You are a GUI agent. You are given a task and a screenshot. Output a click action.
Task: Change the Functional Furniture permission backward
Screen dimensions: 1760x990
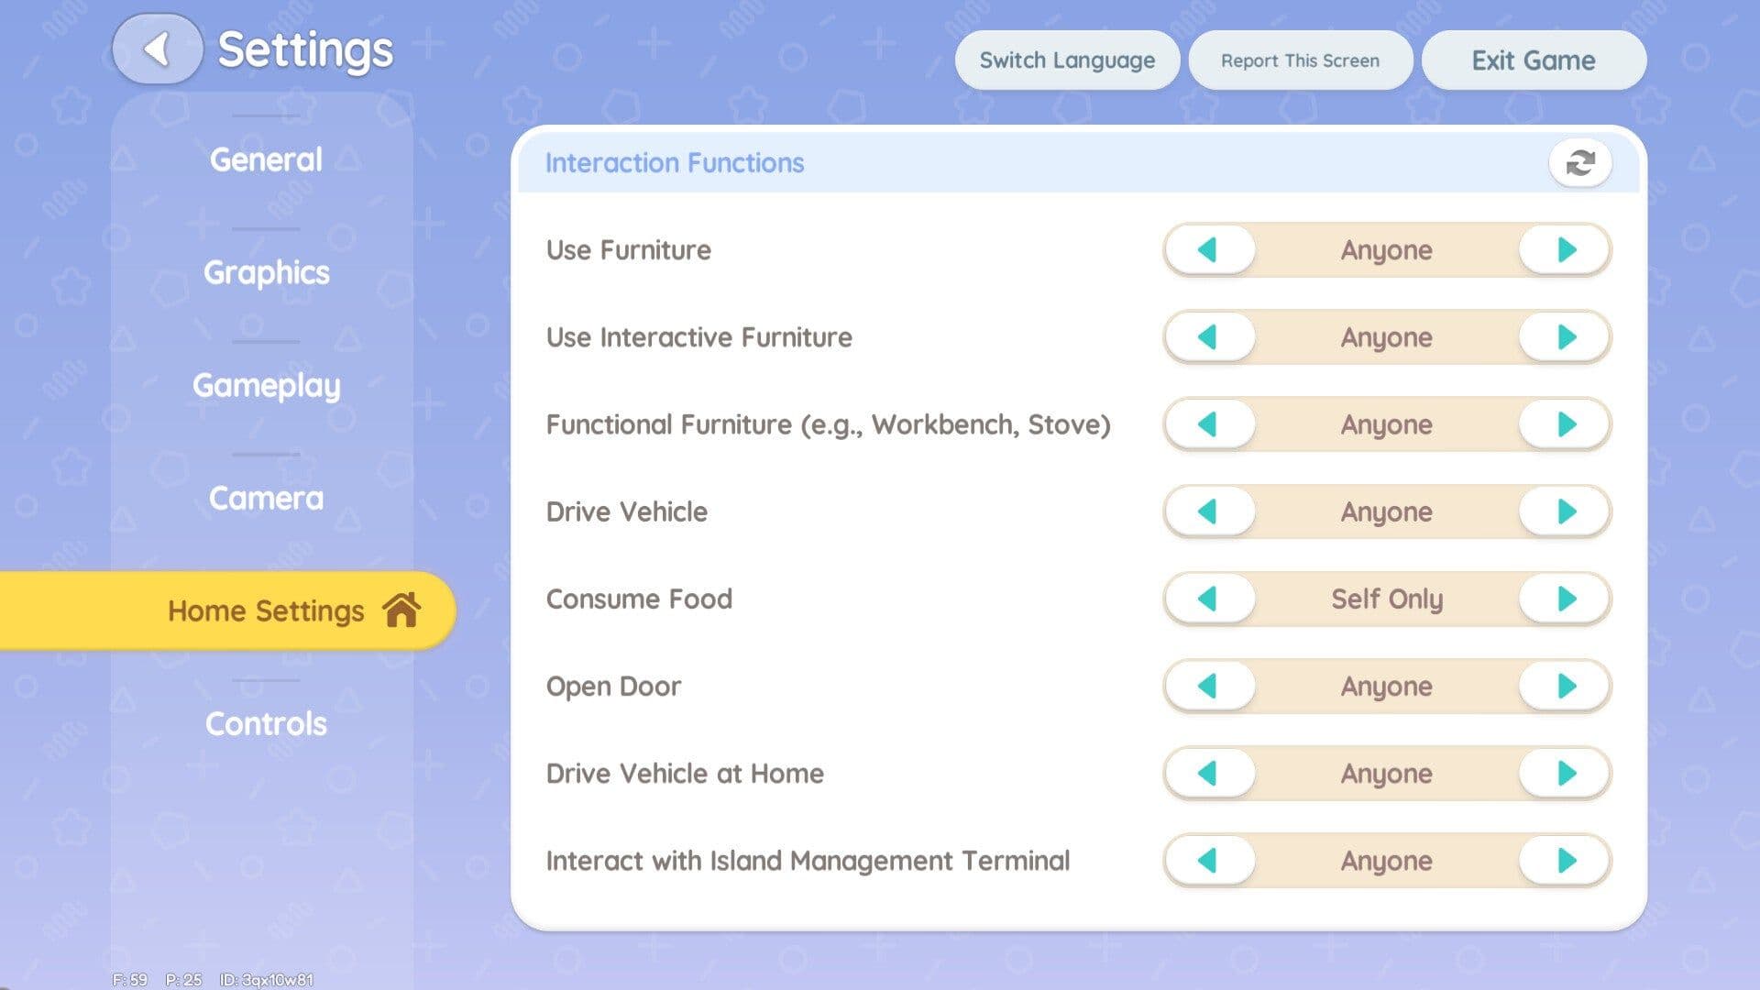click(x=1209, y=424)
